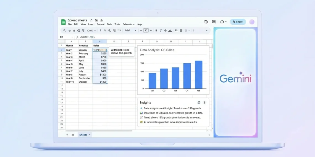Open the text color picker
The height and width of the screenshot is (157, 315).
point(170,31)
